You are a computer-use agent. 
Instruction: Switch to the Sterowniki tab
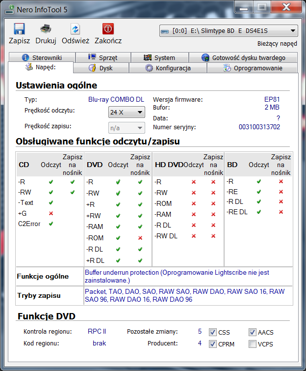[42, 57]
